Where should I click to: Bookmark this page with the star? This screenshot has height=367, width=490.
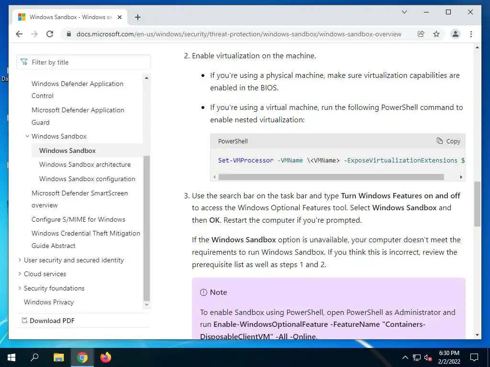[436, 34]
